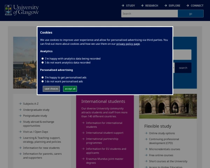Open Short courses at the University link
This screenshot has width=210, height=168.
coord(168,161)
